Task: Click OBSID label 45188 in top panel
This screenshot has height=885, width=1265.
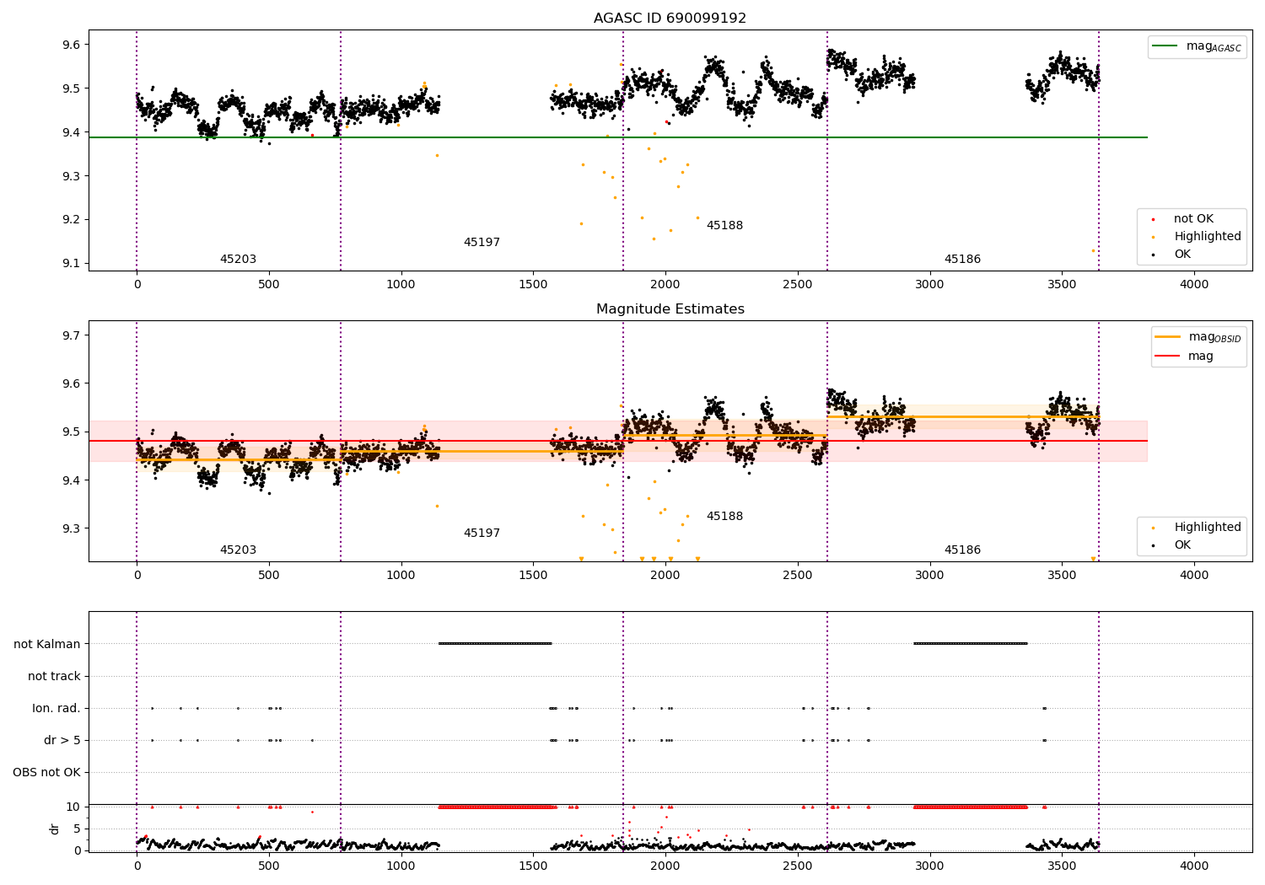Action: click(724, 225)
